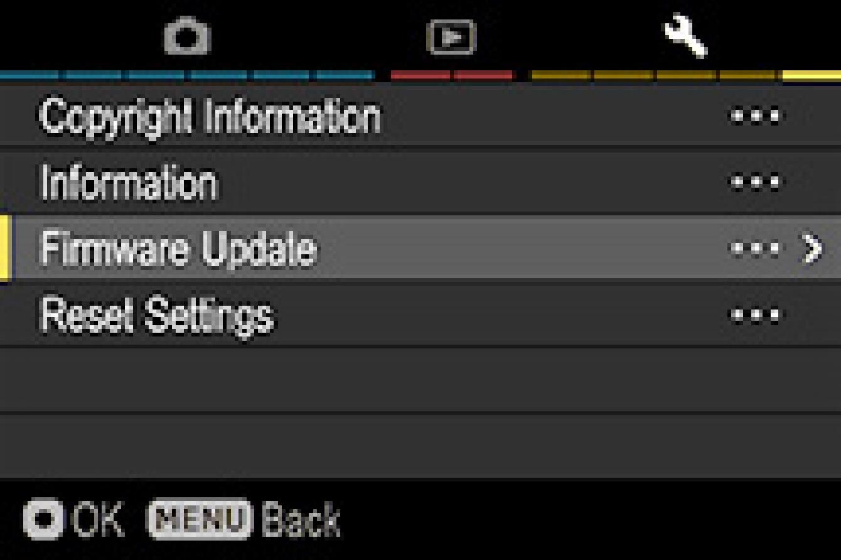Screen dimensions: 841x560
Task: Click the yellow selection marker beside Firmware Update
Action: (x=5, y=249)
